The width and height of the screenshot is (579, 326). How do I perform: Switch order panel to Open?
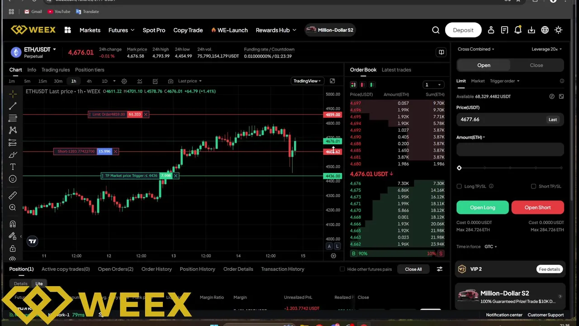click(484, 65)
